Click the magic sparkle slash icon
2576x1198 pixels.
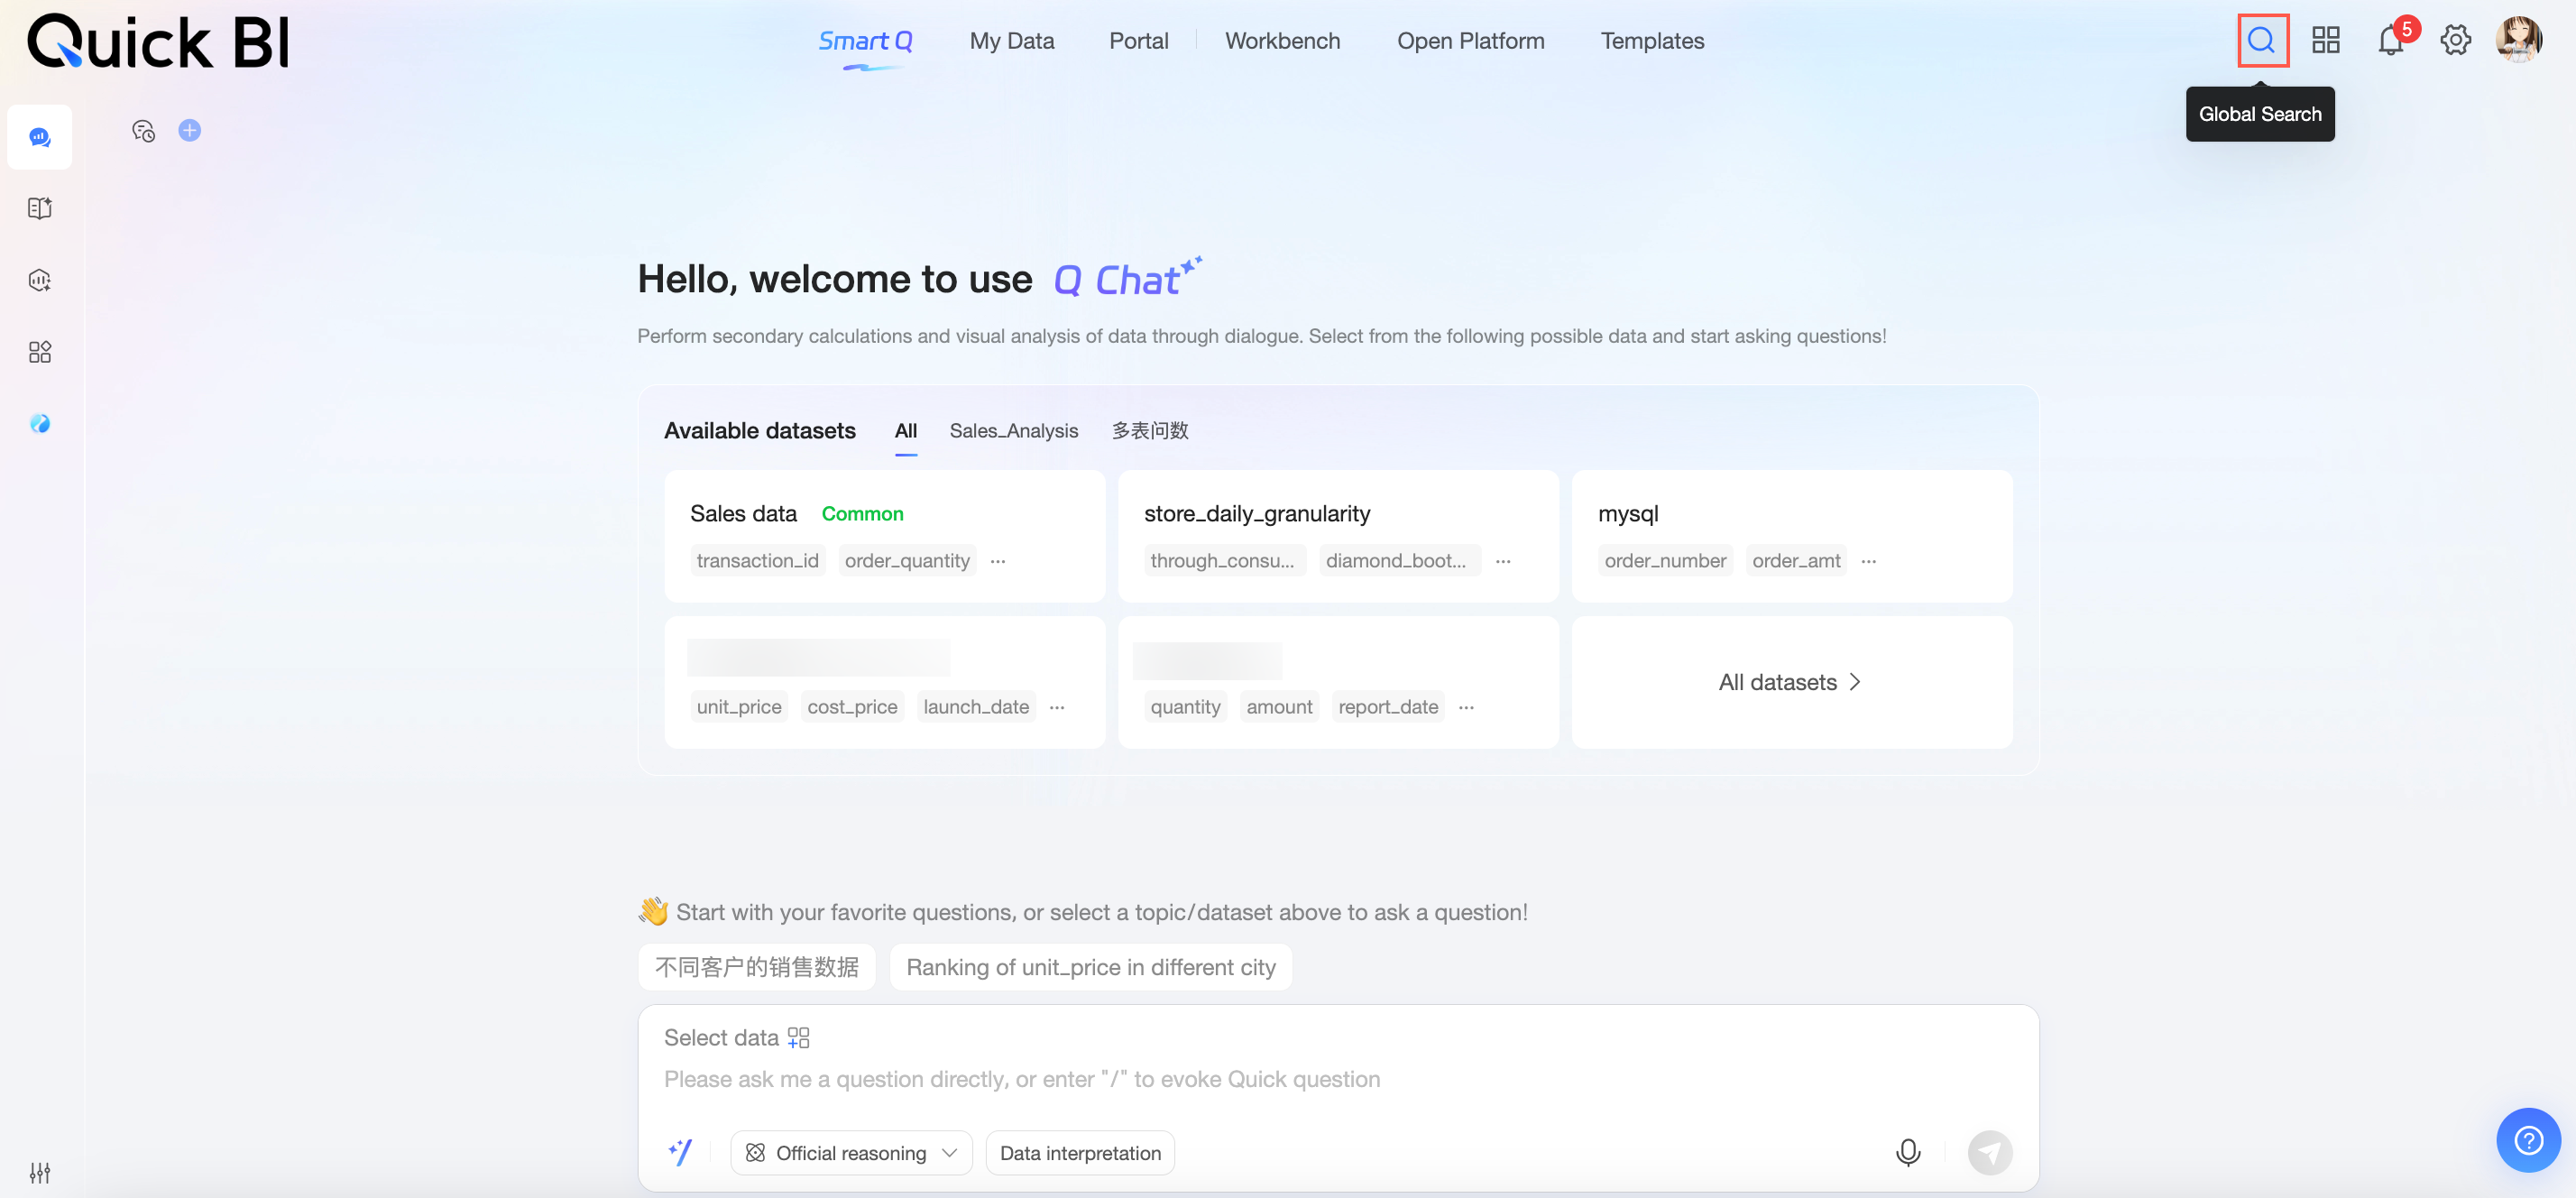[x=680, y=1152]
